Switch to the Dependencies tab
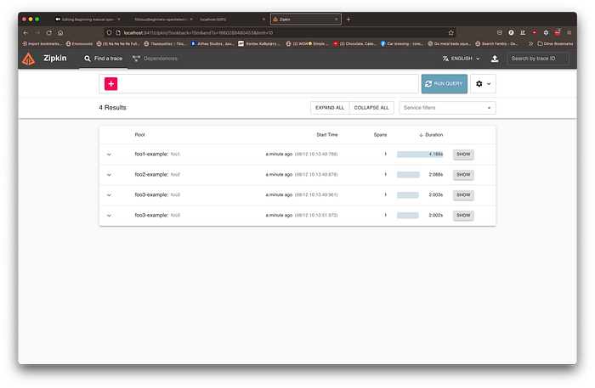This screenshot has width=595, height=388. coord(155,59)
